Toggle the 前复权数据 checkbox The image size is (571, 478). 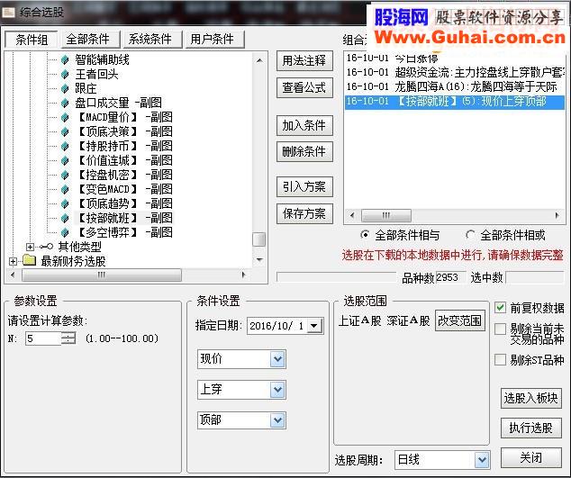[501, 308]
